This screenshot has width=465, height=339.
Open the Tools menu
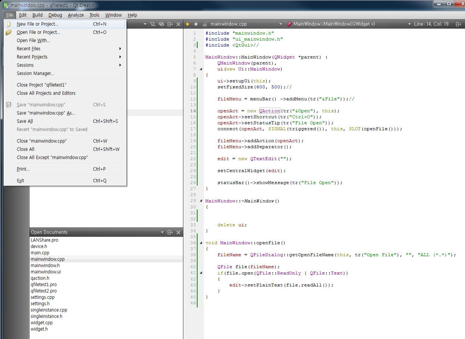pos(94,15)
